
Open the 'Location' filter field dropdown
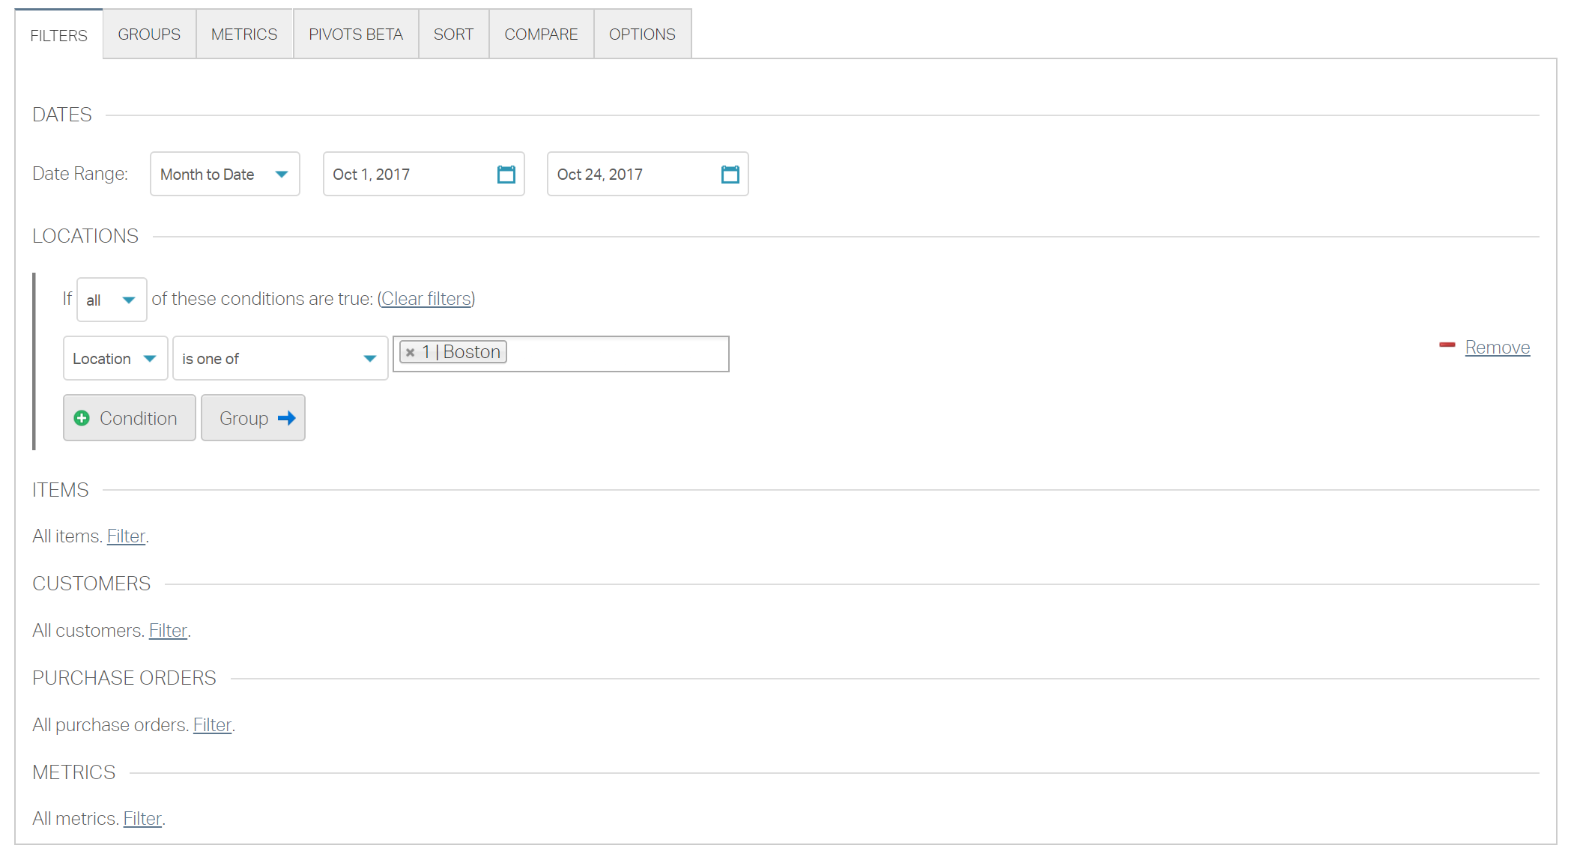pos(115,358)
